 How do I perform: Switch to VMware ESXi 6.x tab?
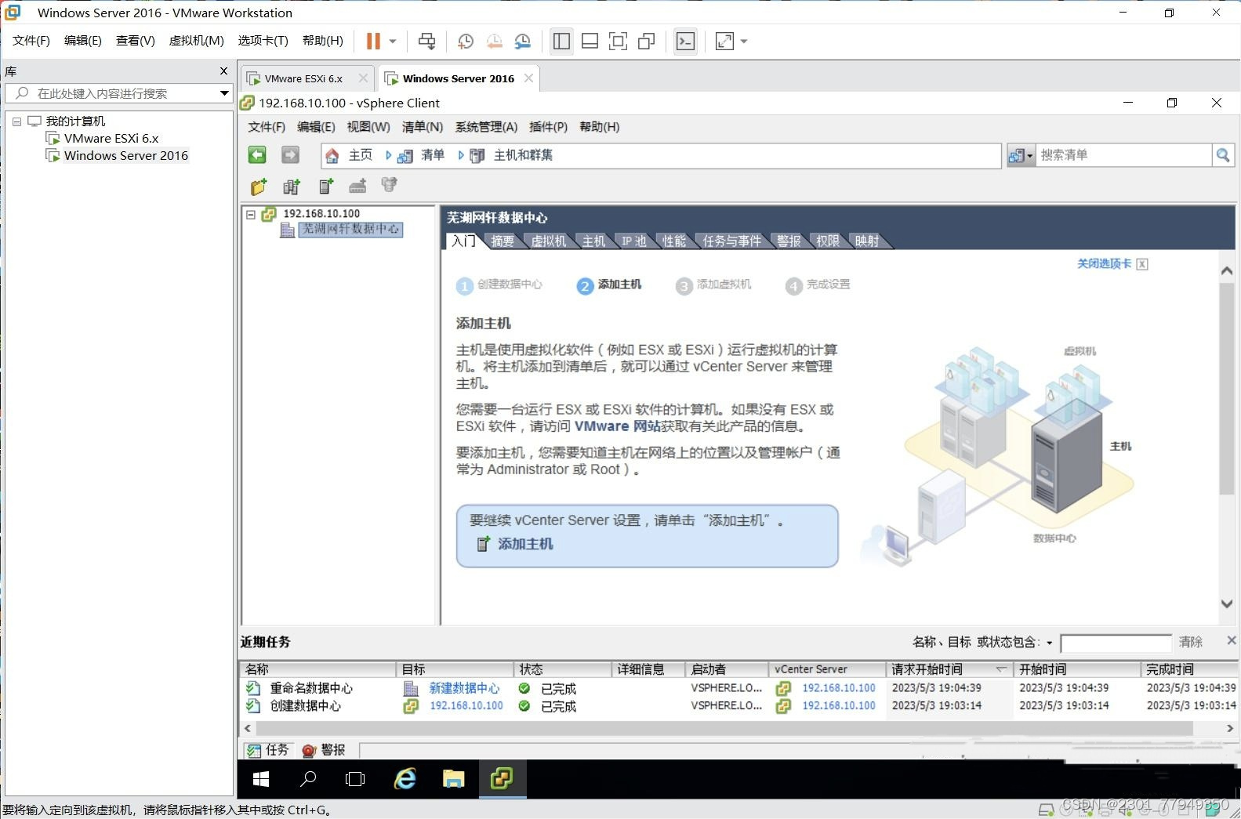coord(303,78)
